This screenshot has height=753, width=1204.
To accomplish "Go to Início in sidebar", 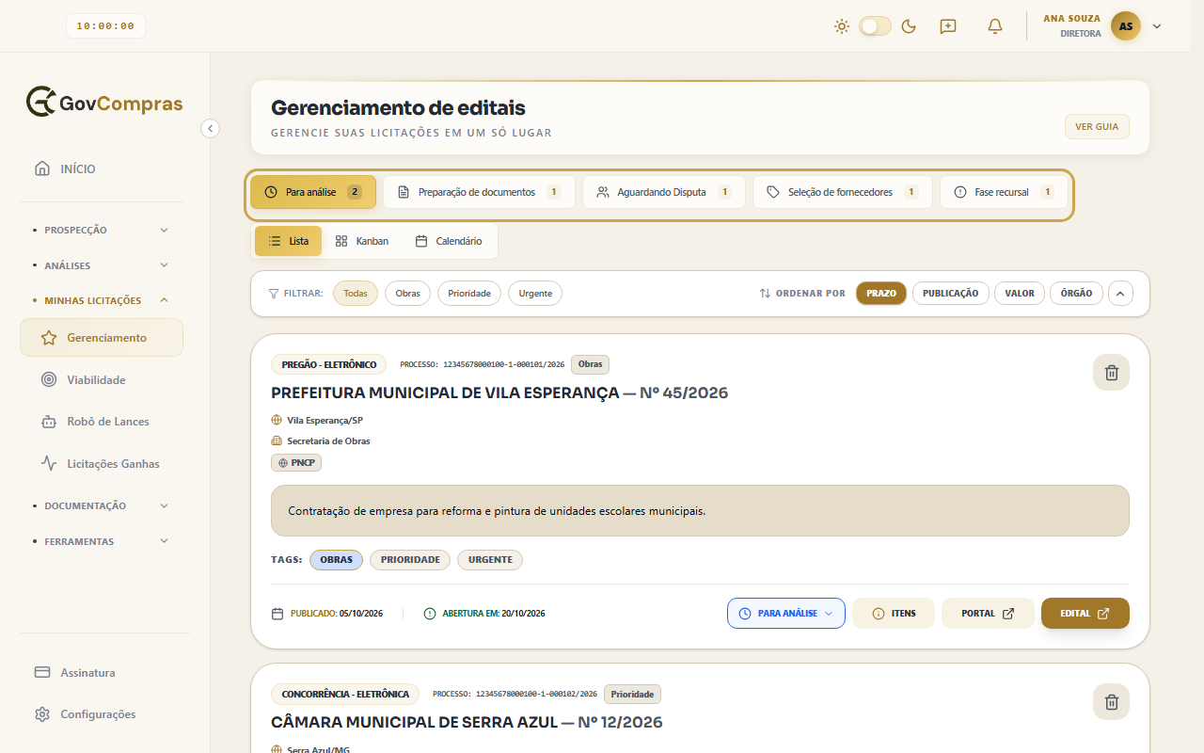I will point(102,169).
